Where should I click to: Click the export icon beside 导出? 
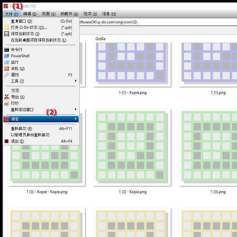(x=7, y=97)
